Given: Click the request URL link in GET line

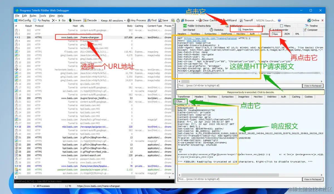Looking at the screenshot, I should pyautogui.click(x=210, y=39).
